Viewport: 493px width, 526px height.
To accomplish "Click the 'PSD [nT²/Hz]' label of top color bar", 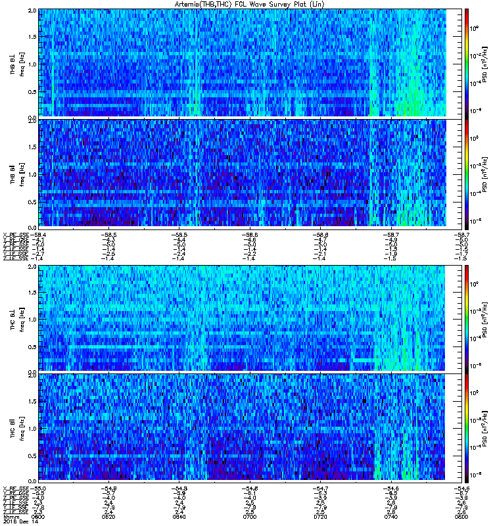I will (x=484, y=64).
